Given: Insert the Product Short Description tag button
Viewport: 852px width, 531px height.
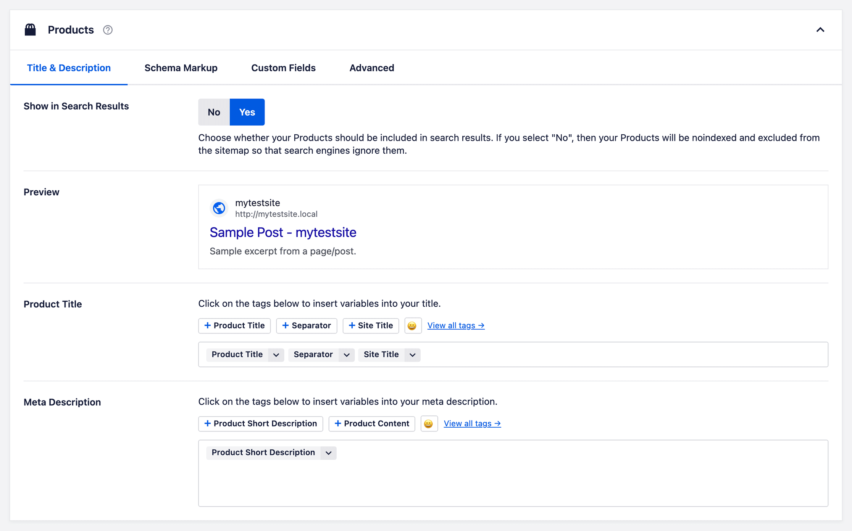Looking at the screenshot, I should (260, 424).
